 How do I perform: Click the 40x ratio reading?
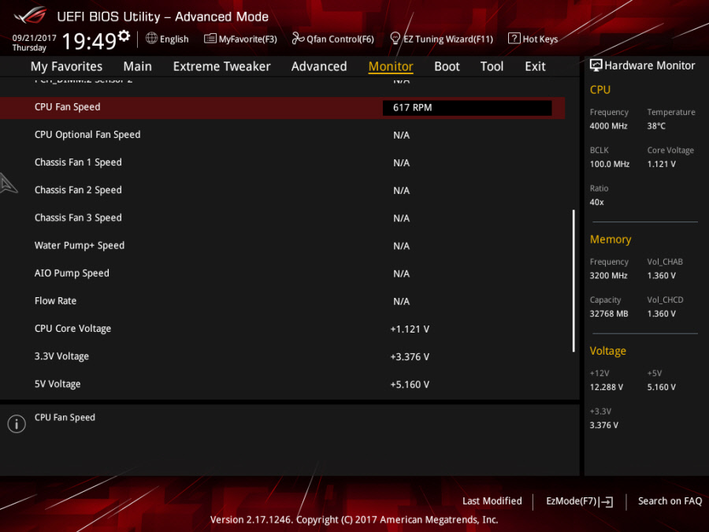[x=596, y=203]
